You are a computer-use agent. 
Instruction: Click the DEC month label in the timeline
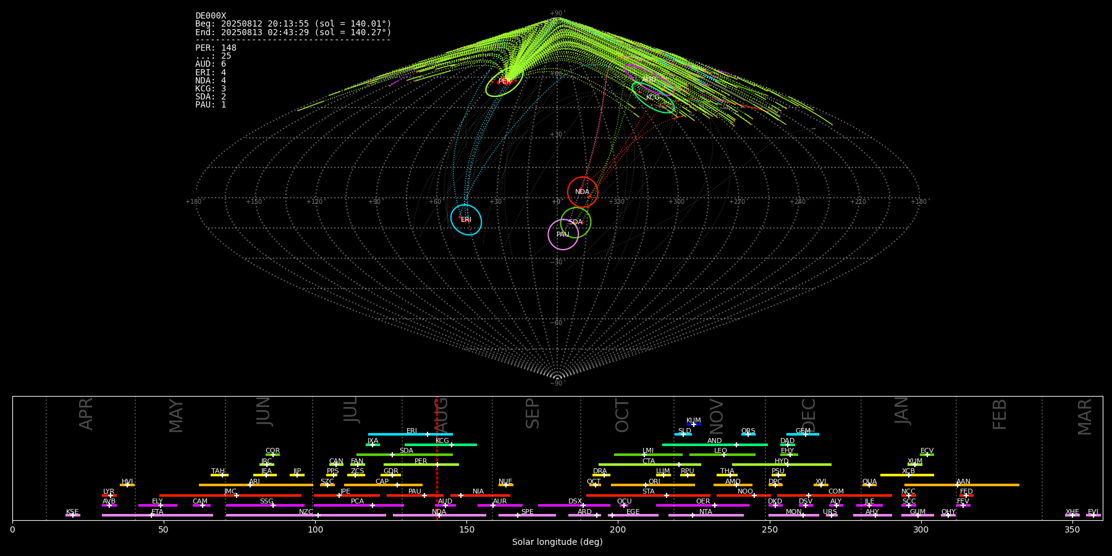809,415
